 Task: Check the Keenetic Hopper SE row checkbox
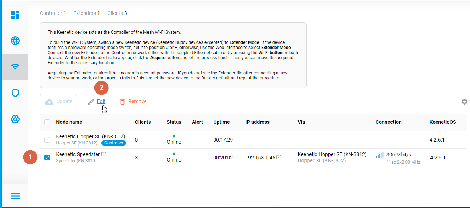pyautogui.click(x=47, y=140)
